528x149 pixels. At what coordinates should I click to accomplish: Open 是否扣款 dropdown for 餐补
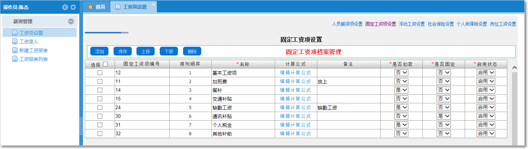tap(401, 90)
